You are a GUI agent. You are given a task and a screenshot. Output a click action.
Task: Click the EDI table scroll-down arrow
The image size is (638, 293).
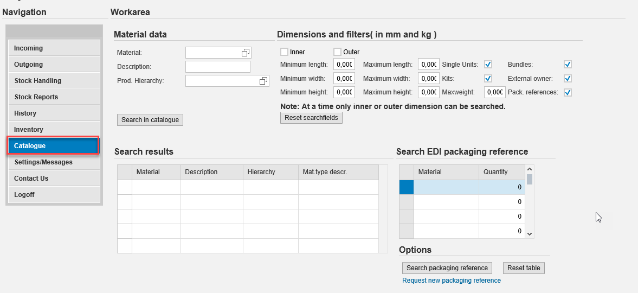click(x=530, y=234)
